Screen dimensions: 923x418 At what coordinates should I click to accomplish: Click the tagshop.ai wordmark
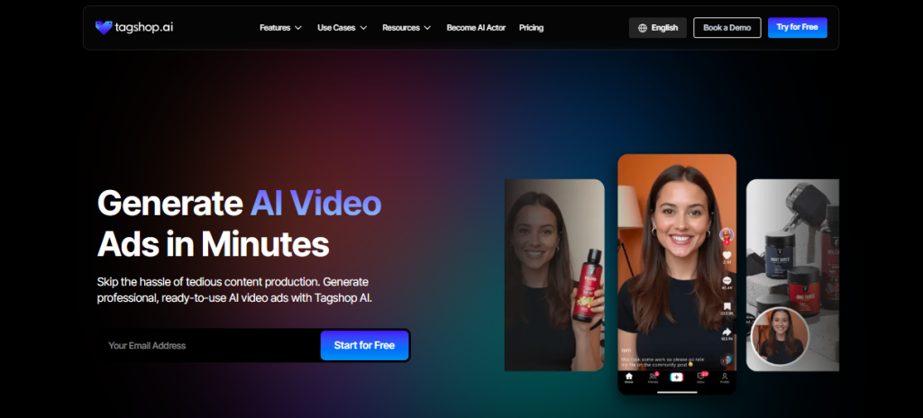point(143,27)
